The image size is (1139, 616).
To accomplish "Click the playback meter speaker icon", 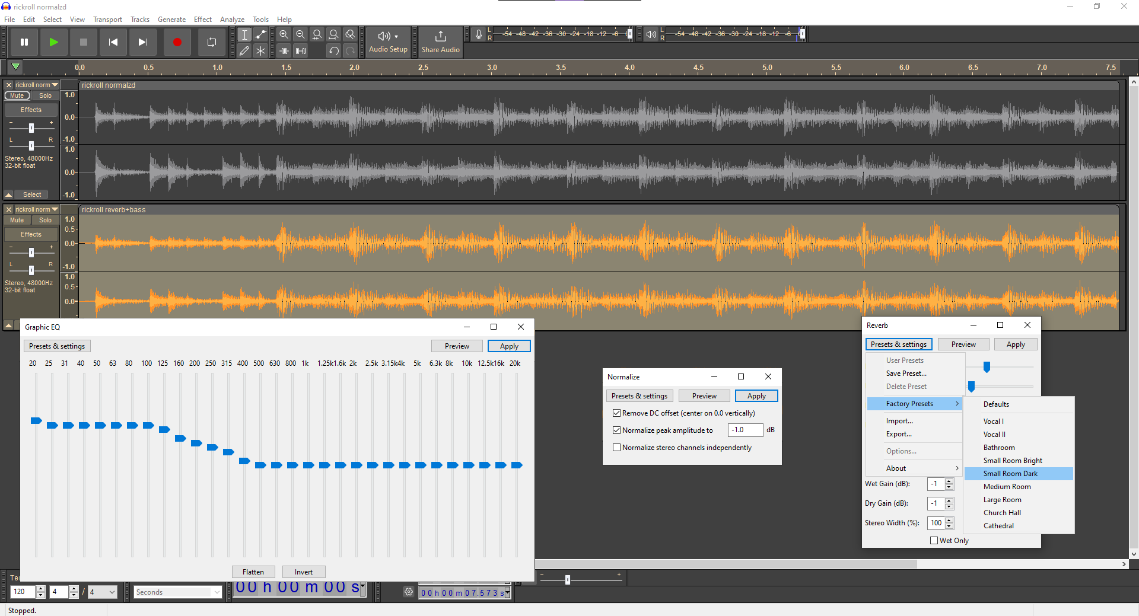I will pos(651,34).
